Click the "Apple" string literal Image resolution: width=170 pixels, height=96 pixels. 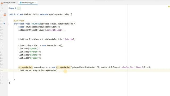point(33,49)
